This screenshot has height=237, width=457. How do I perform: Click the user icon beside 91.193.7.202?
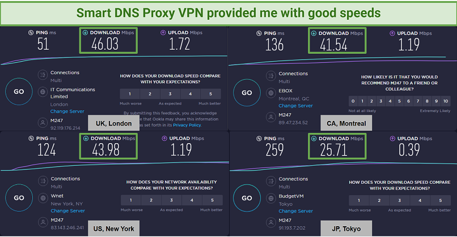click(271, 223)
